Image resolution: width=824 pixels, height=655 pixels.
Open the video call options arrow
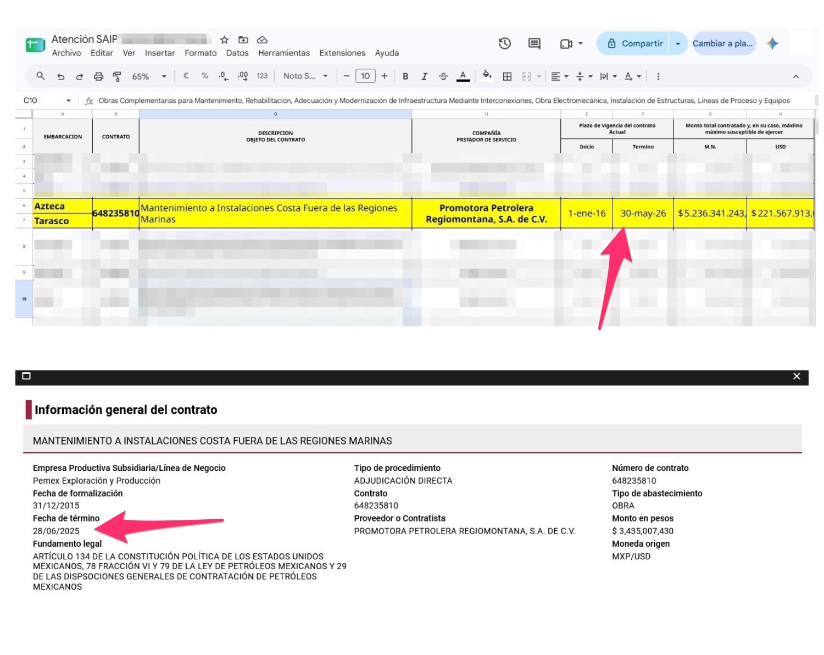click(x=581, y=43)
